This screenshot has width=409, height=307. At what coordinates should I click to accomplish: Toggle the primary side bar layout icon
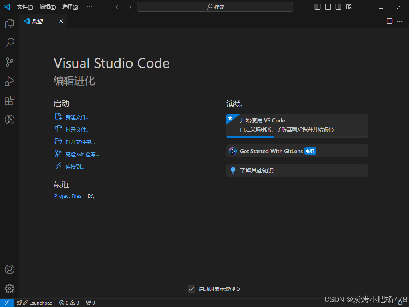(x=318, y=7)
